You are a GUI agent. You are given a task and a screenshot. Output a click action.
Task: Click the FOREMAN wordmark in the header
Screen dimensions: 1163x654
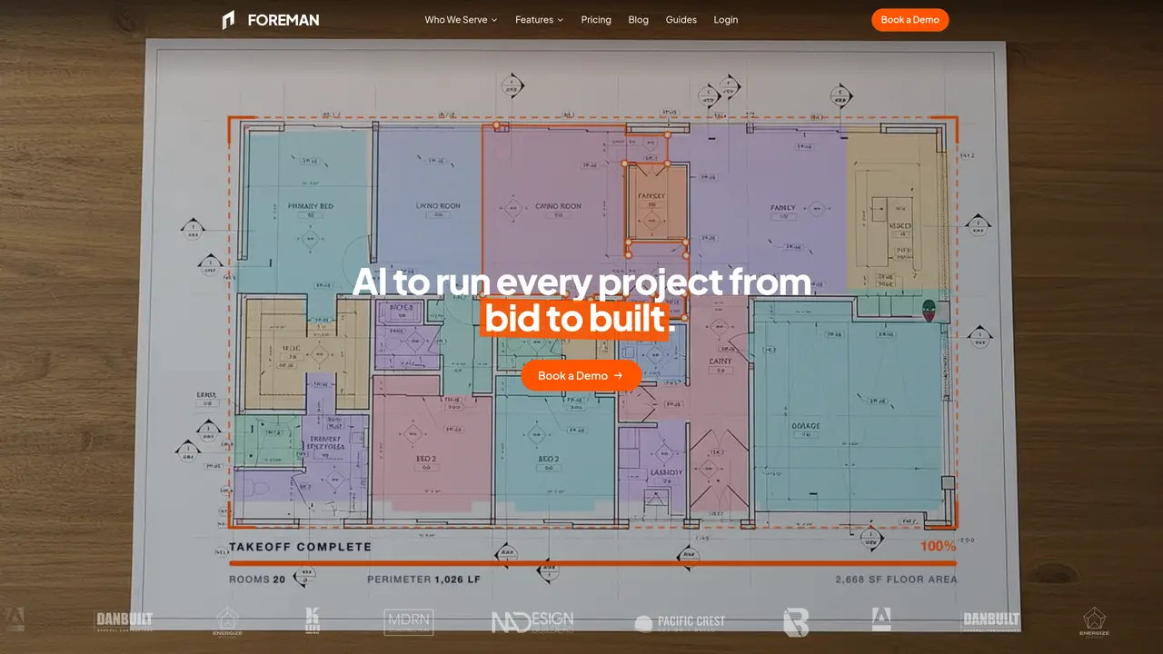[283, 20]
